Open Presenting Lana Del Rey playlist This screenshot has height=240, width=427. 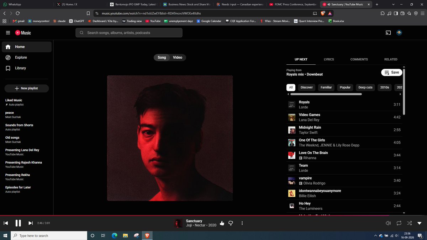(27, 152)
